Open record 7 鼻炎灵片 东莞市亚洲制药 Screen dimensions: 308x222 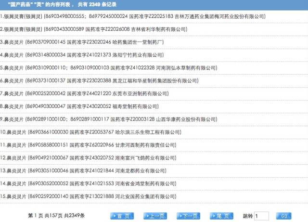pos(85,93)
